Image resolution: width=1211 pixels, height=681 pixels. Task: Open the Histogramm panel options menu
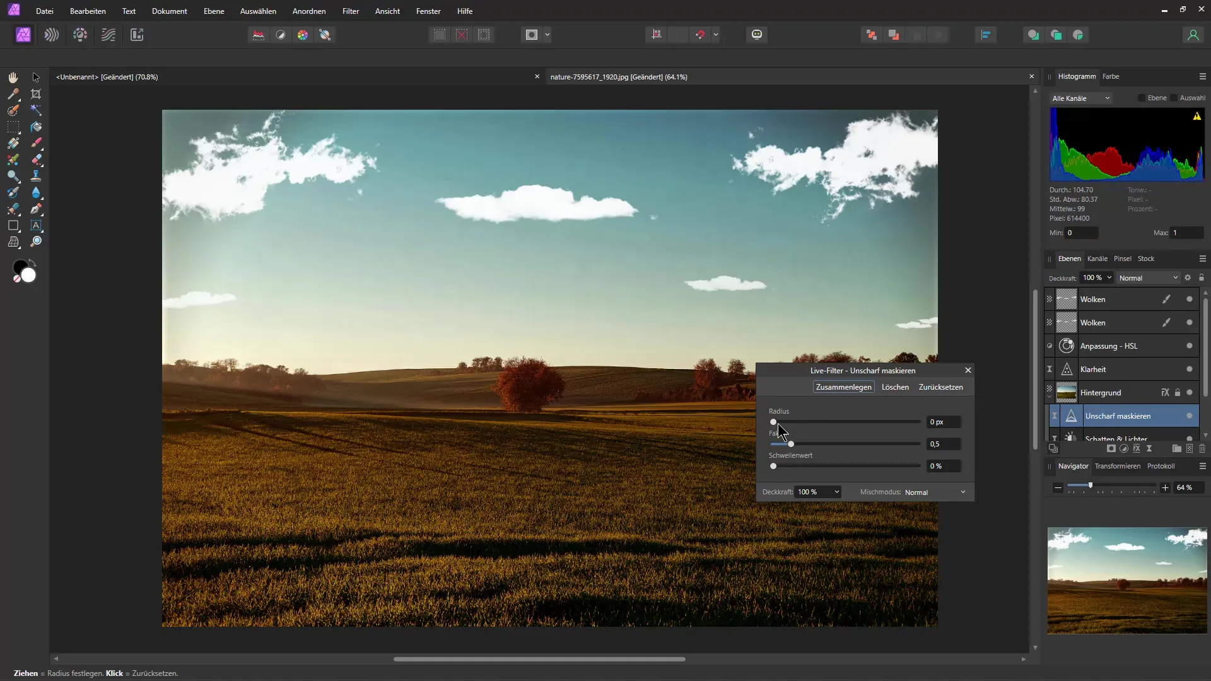[x=1203, y=76]
